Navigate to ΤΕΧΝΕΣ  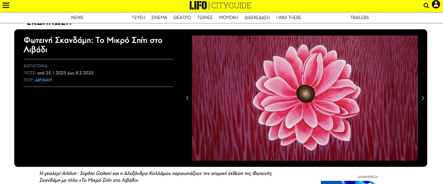(205, 18)
